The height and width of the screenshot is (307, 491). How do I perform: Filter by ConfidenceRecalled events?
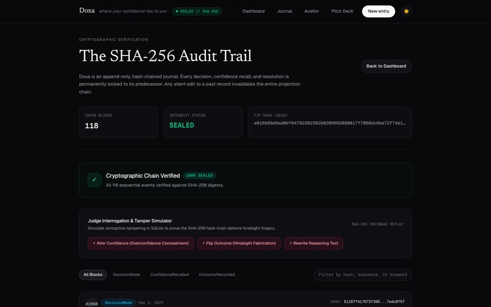169,275
